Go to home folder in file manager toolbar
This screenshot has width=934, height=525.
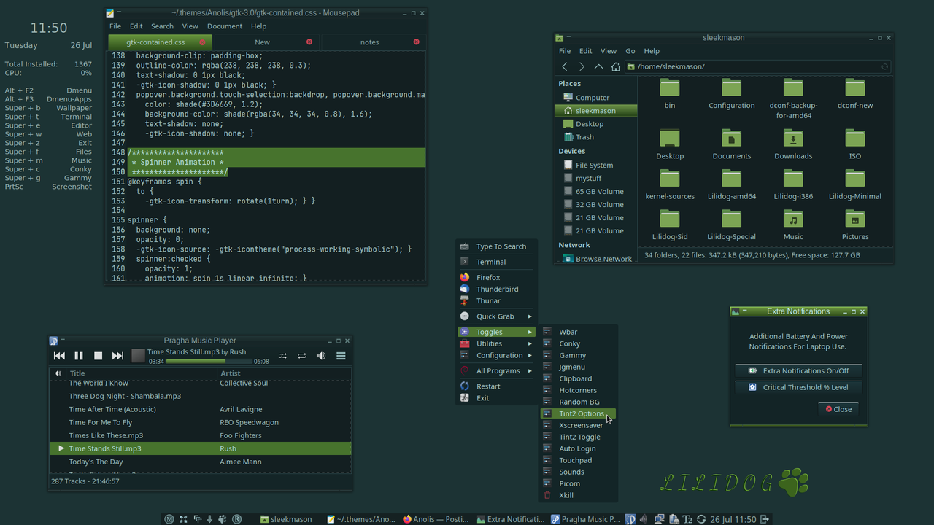pyautogui.click(x=615, y=66)
